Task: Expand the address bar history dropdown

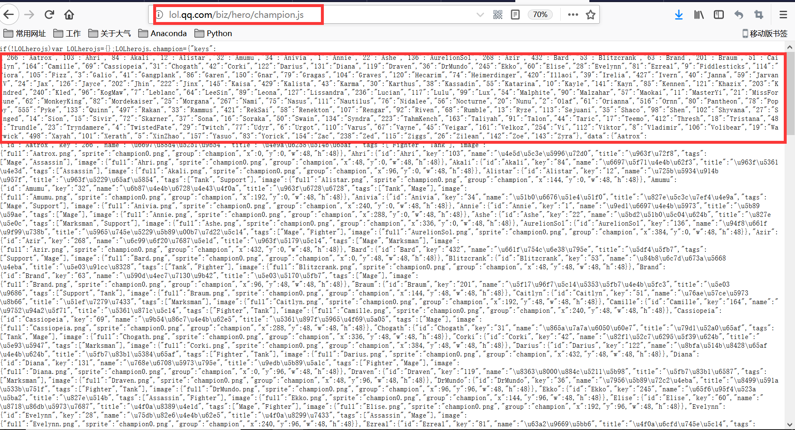Action: click(x=480, y=15)
